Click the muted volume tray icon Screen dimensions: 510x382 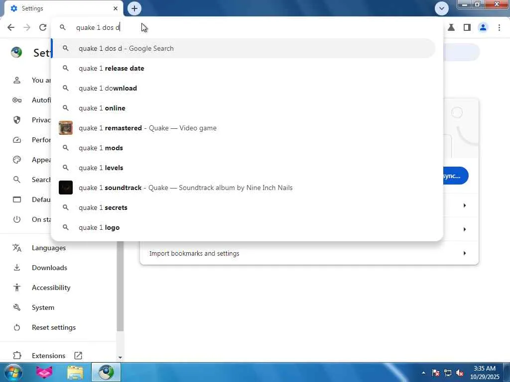(460, 373)
